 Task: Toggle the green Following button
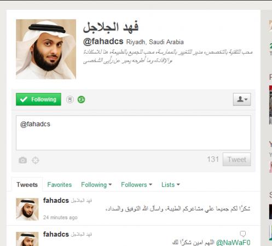[38, 99]
